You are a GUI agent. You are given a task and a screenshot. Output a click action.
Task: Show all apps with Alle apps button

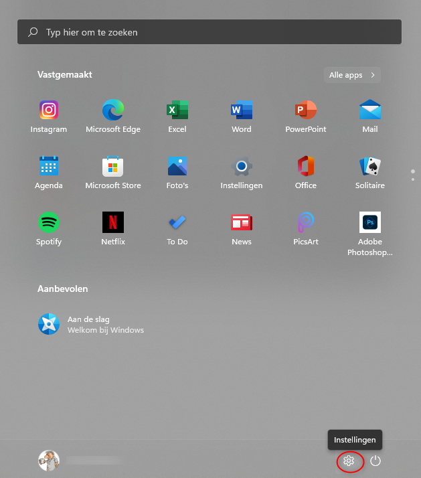352,75
